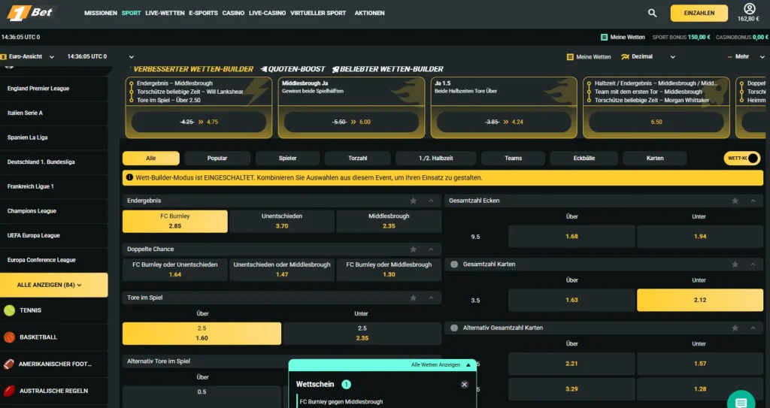Select the Basketball icon
770x408 pixels.
click(9, 337)
